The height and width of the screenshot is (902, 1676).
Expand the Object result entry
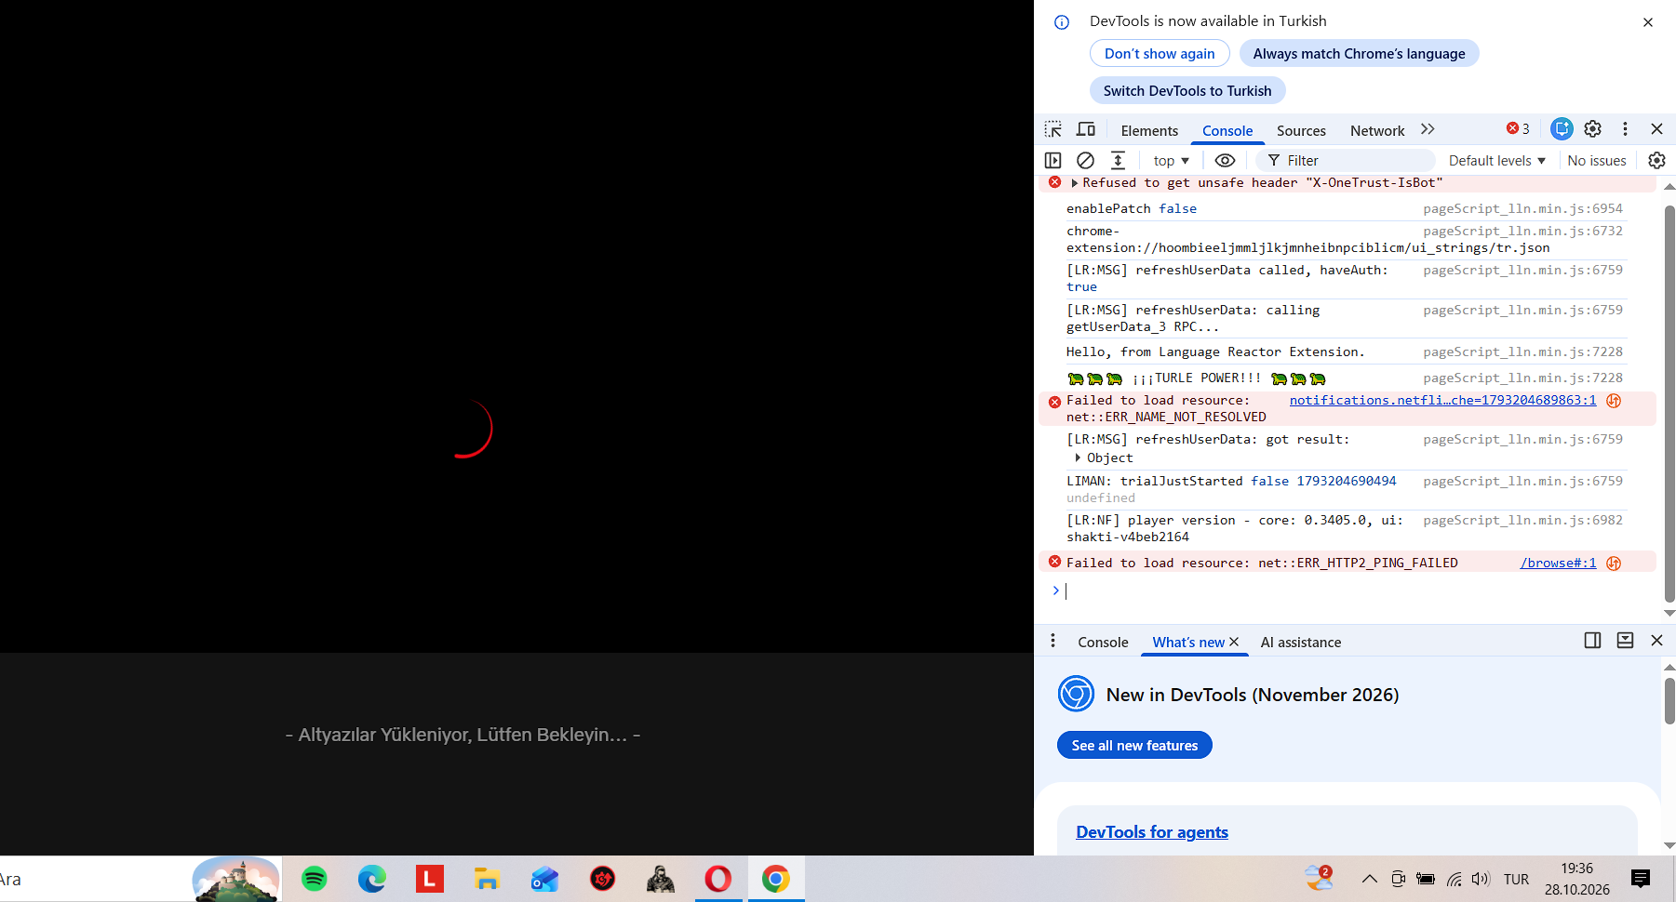pyautogui.click(x=1078, y=458)
